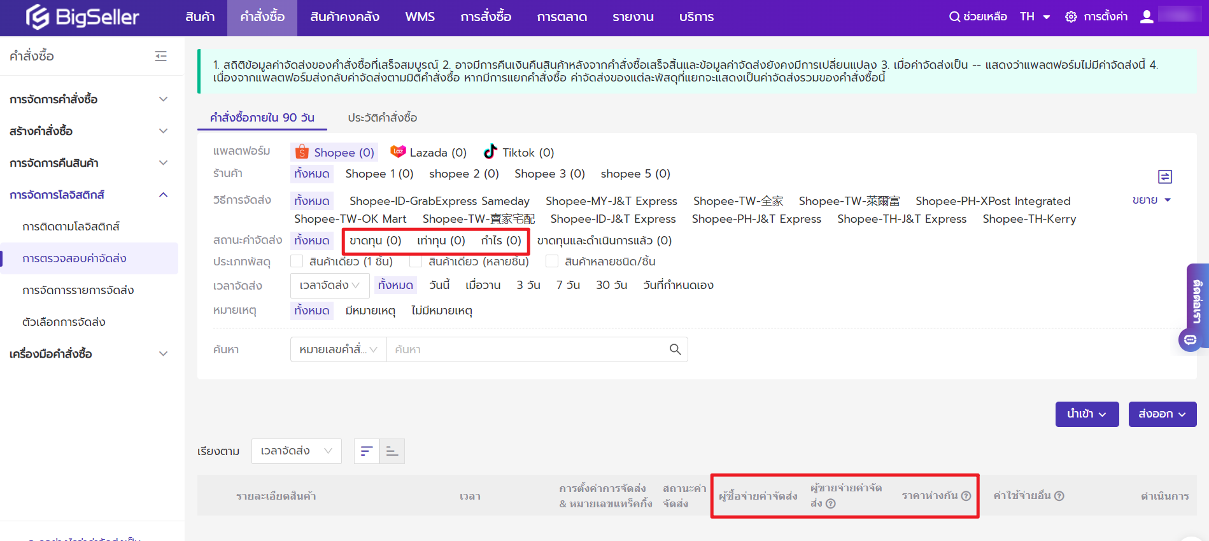Viewport: 1209px width, 541px height.
Task: Click the filter switch icon above ขยาย
Action: point(1164,176)
